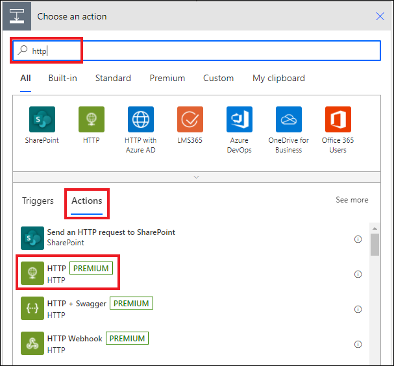Switch to the Built-in tab
The width and height of the screenshot is (394, 366).
[62, 78]
